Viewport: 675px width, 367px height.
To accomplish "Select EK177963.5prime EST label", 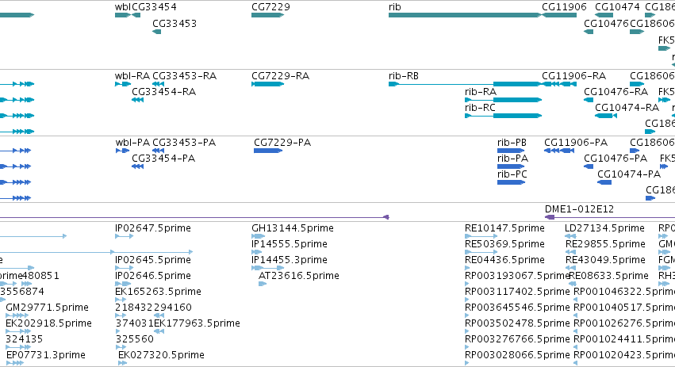I will [198, 324].
